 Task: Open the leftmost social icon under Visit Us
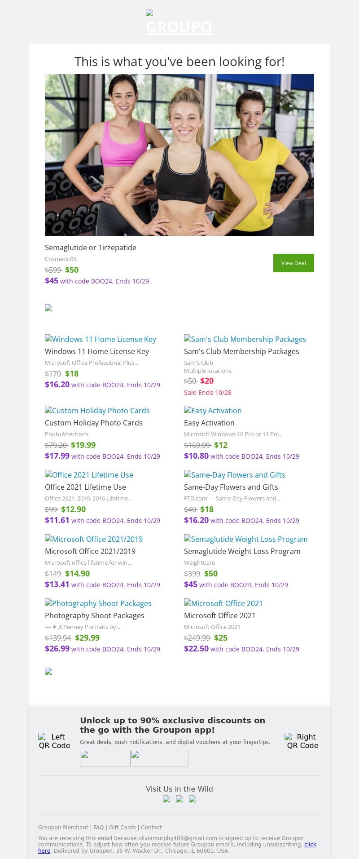(166, 799)
